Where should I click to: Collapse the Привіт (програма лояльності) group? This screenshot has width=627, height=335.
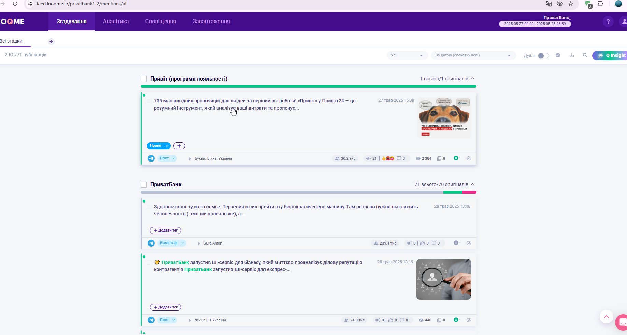[x=473, y=79]
